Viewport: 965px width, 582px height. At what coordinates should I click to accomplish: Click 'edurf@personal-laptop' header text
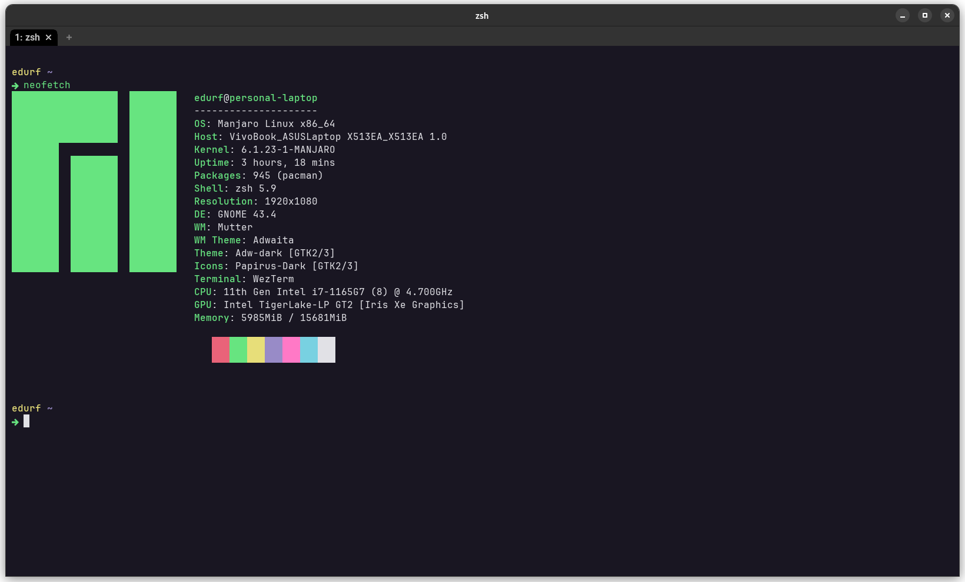point(256,98)
